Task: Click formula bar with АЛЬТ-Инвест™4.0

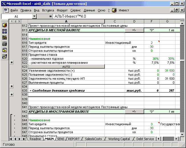Action: [x=118, y=16]
